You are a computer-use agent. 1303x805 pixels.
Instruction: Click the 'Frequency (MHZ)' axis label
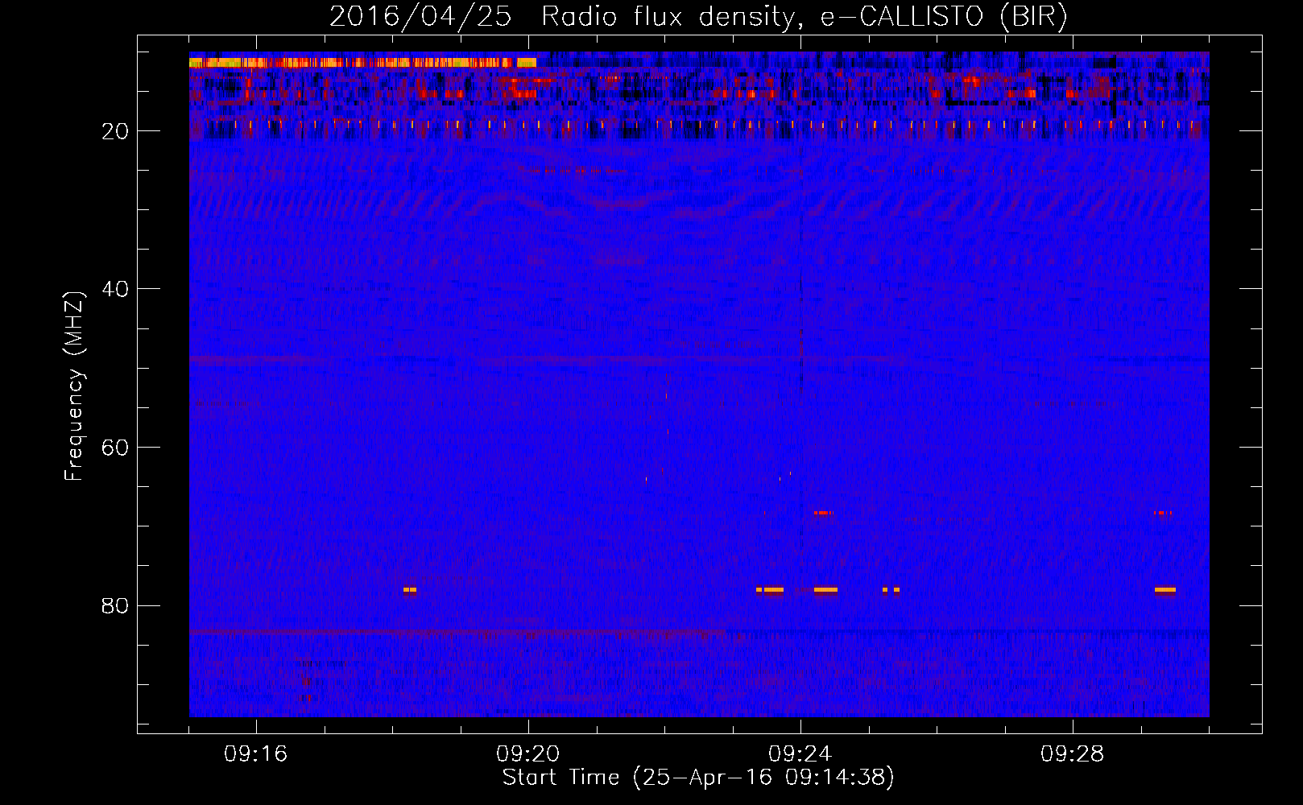point(73,386)
